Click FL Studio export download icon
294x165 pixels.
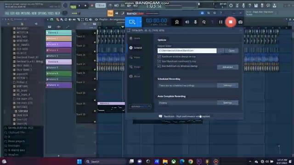point(275,5)
